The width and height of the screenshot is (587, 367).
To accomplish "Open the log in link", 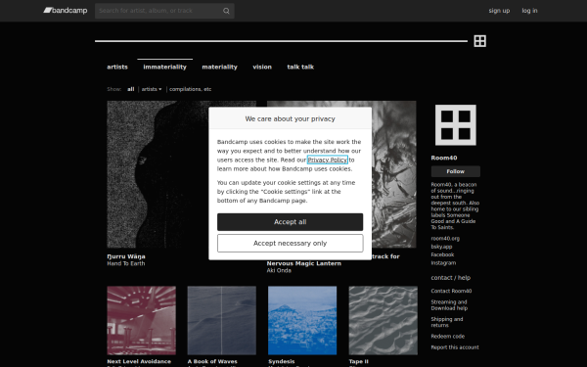I will click(529, 11).
